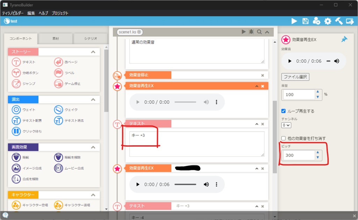Screen dimensions: 358x220
Task: Click the pin icon in properties panel
Action: point(344,39)
